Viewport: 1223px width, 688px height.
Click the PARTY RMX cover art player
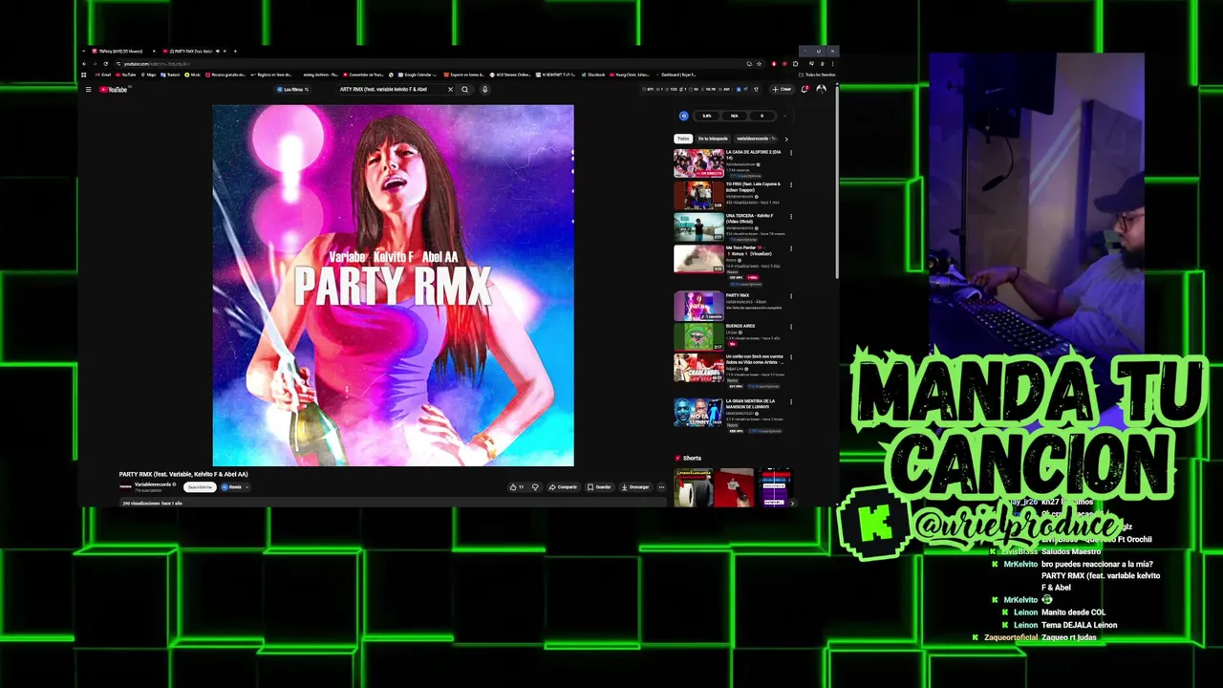tap(393, 285)
